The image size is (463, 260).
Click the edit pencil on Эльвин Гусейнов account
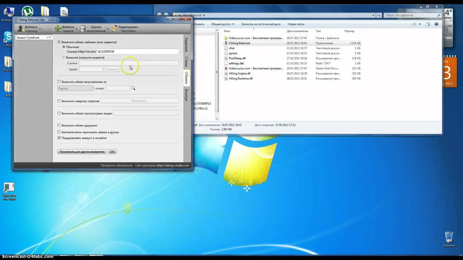click(47, 38)
